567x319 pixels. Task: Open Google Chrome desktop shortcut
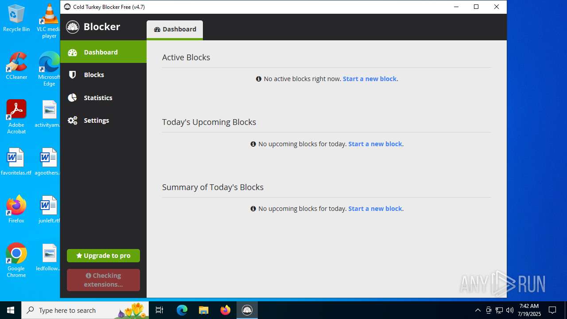[x=16, y=261]
